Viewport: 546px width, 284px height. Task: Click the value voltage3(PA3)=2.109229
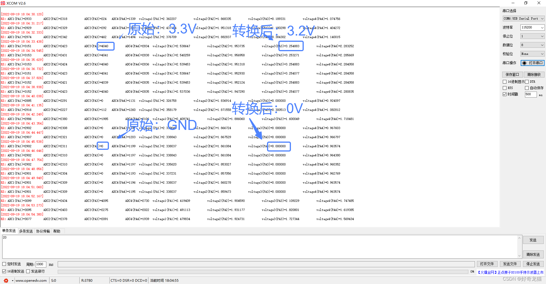tap(280, 201)
